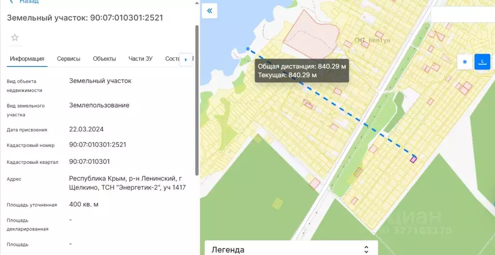Click the Общая дистанция tooltip
Image resolution: width=495 pixels, height=255 pixels.
coord(302,71)
